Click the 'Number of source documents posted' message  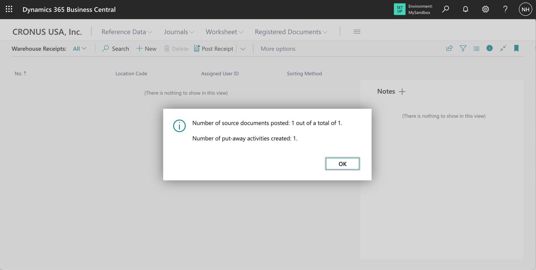tap(267, 123)
